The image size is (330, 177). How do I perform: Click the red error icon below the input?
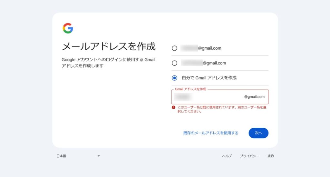(x=173, y=107)
